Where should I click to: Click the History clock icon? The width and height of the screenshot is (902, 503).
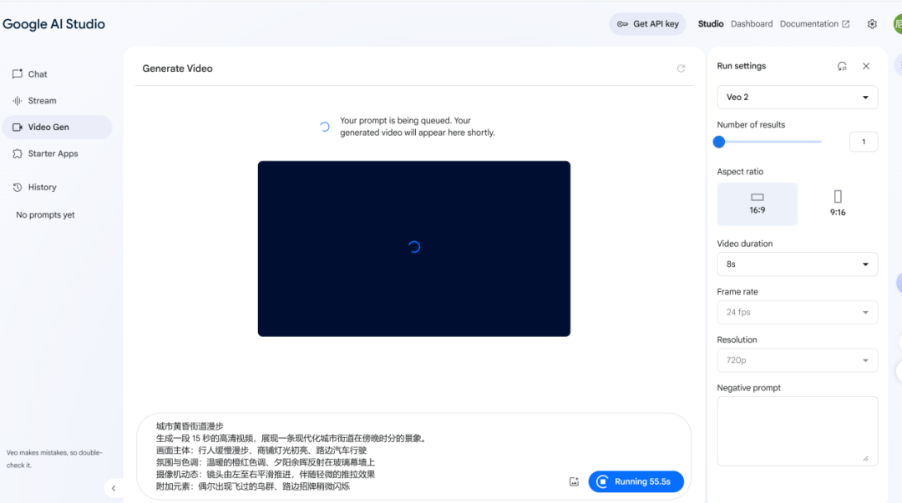coord(18,188)
